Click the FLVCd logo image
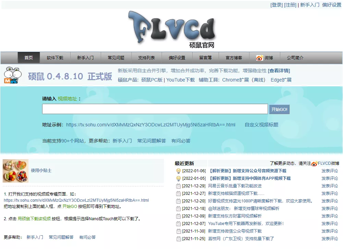This screenshot has width=343, height=249. click(171, 27)
